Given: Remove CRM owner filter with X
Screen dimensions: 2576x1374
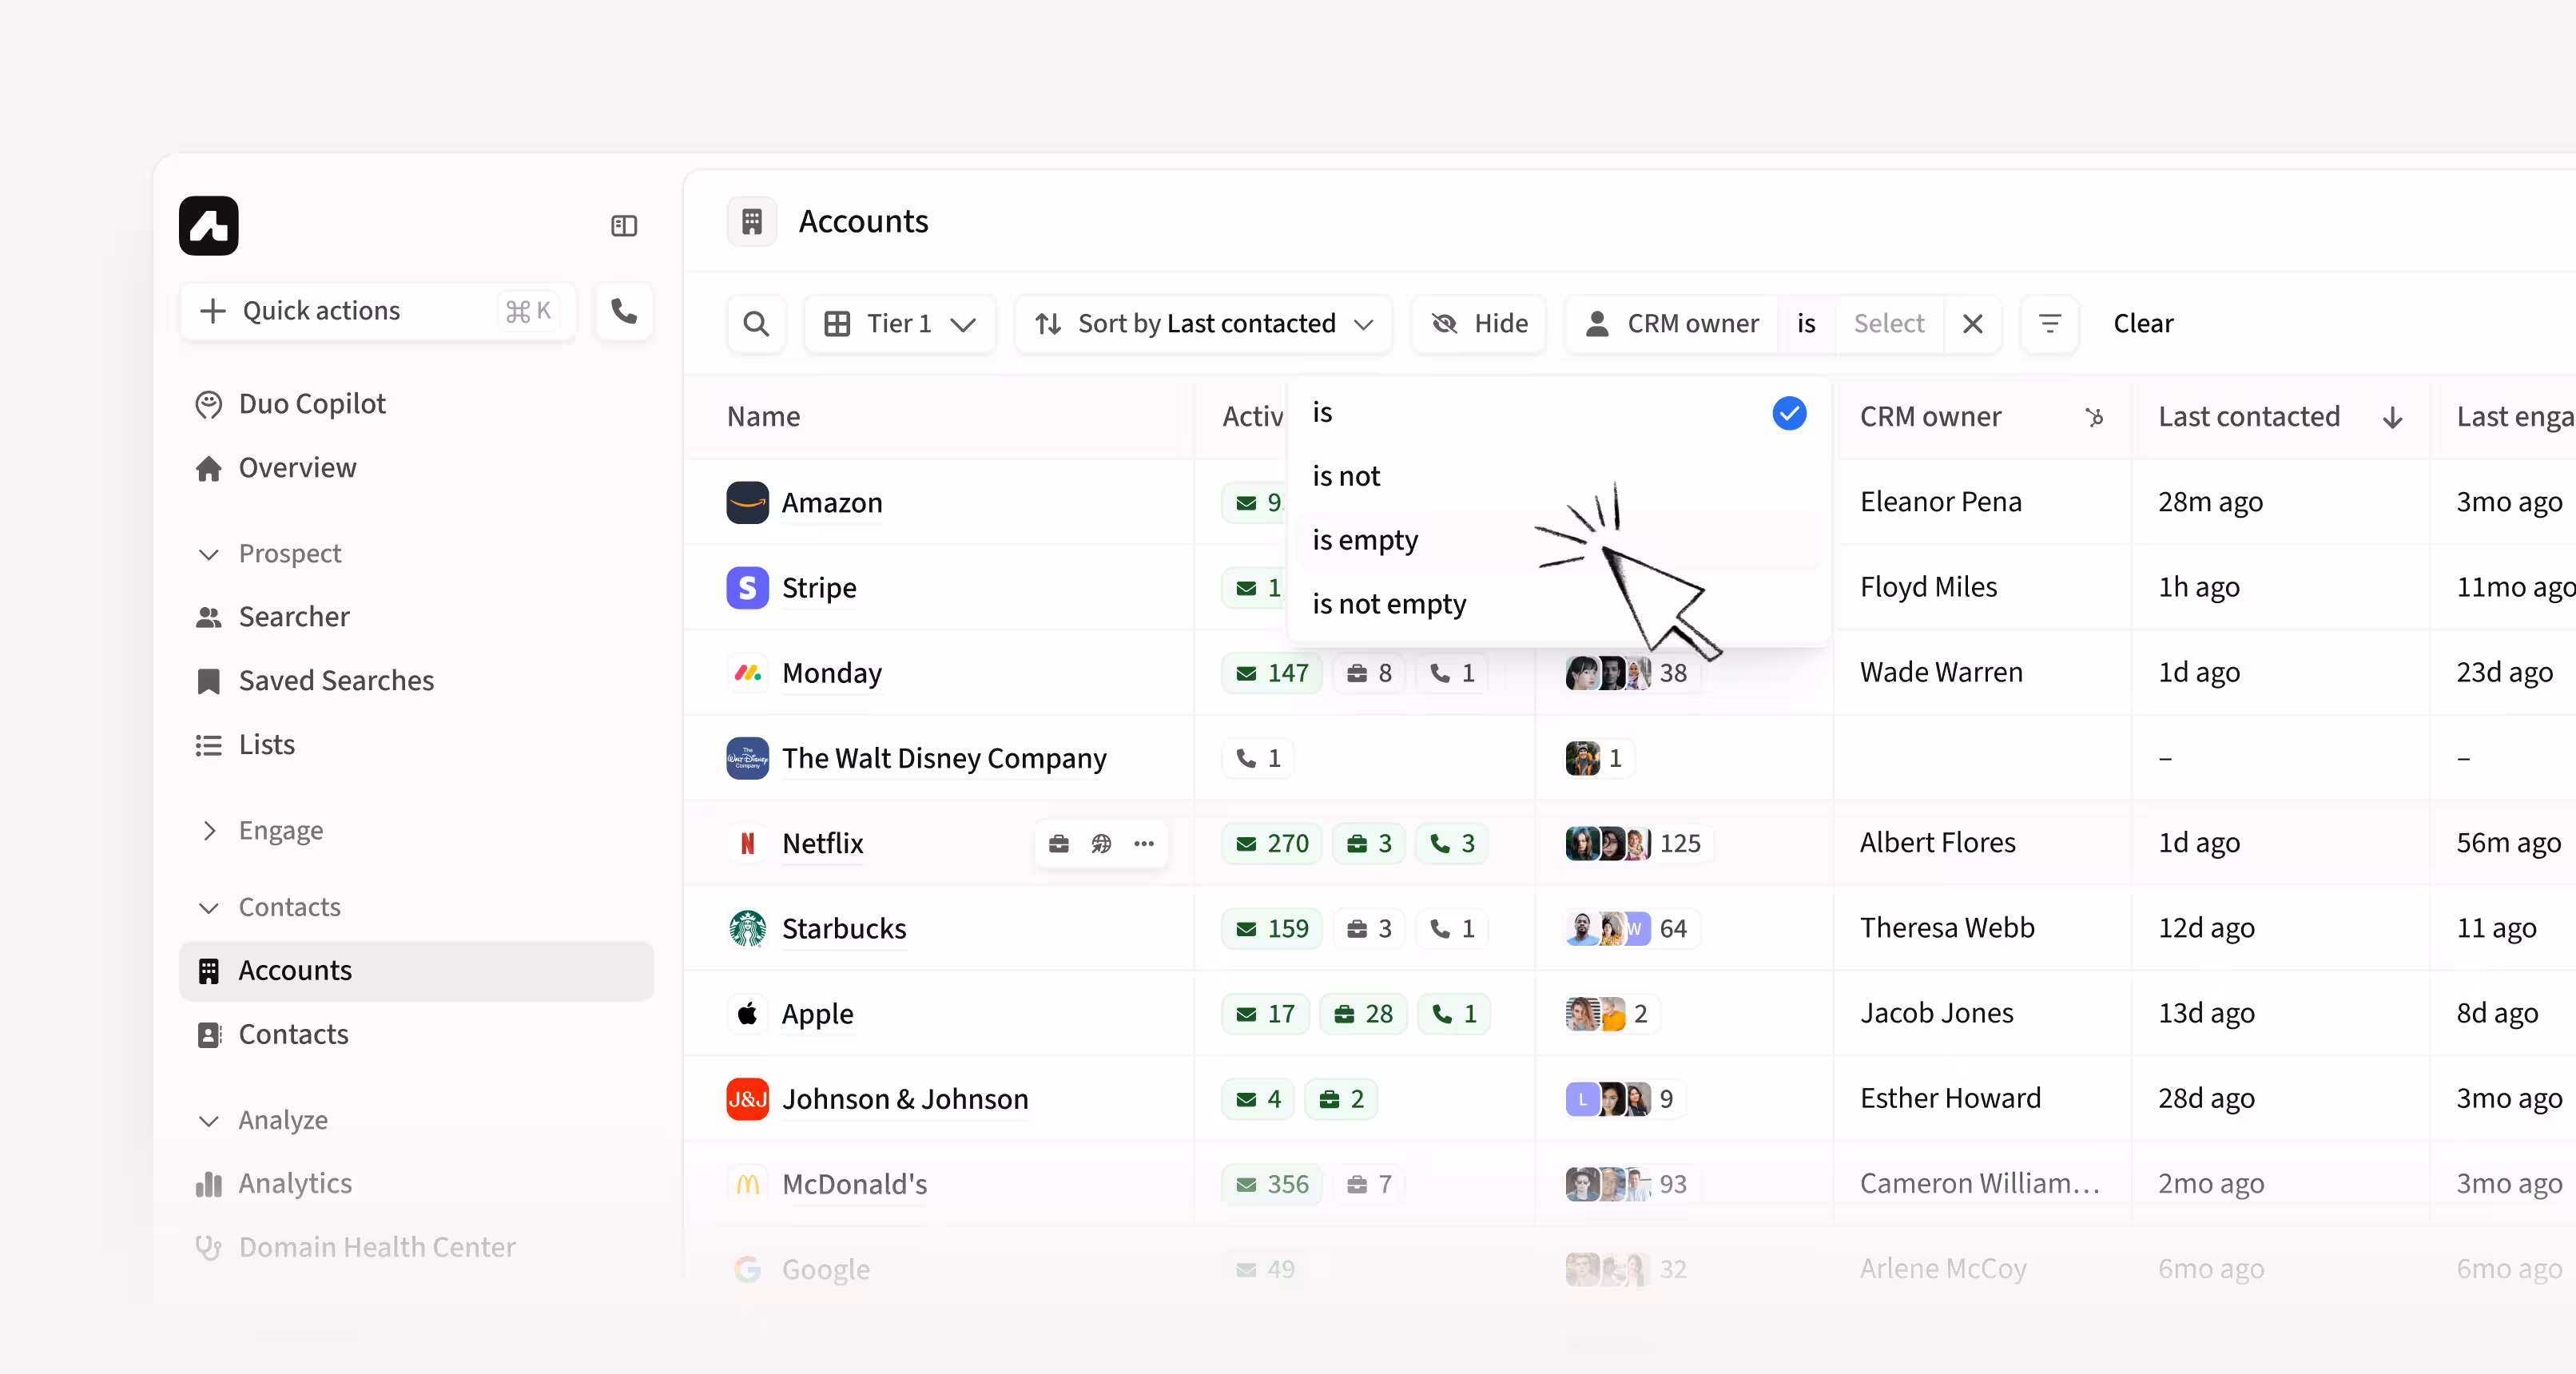Looking at the screenshot, I should click(x=1972, y=324).
